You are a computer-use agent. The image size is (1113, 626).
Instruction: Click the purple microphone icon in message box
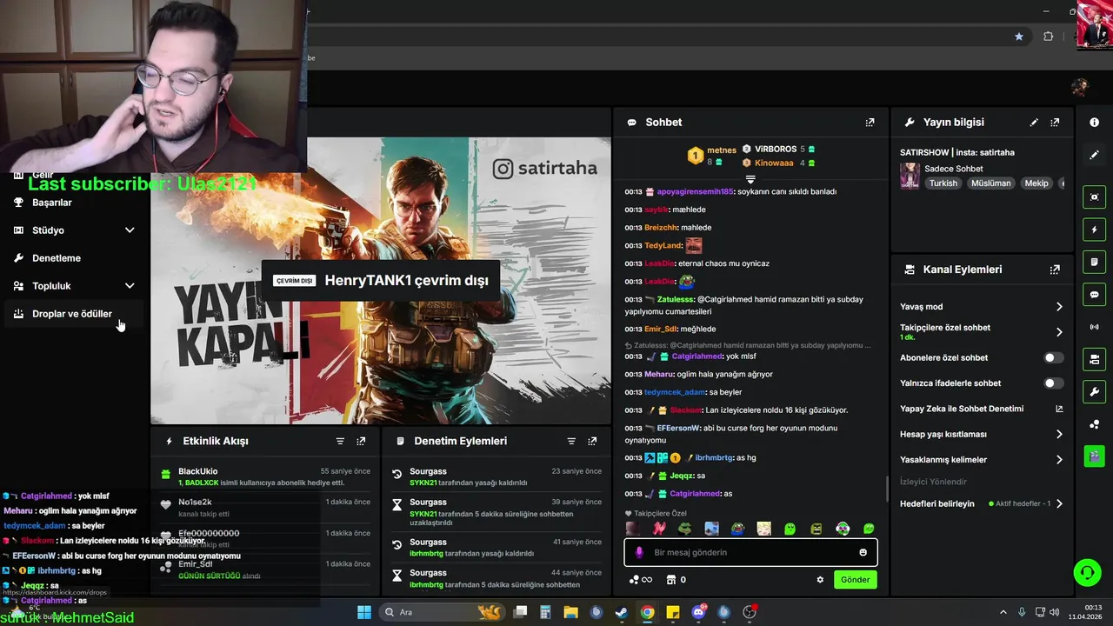[639, 552]
